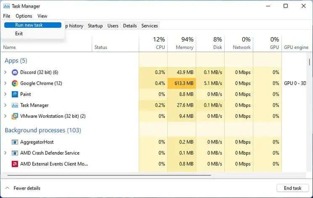Click AMD Crash Defender Service icon
The width and height of the screenshot is (313, 198).
(x=15, y=153)
